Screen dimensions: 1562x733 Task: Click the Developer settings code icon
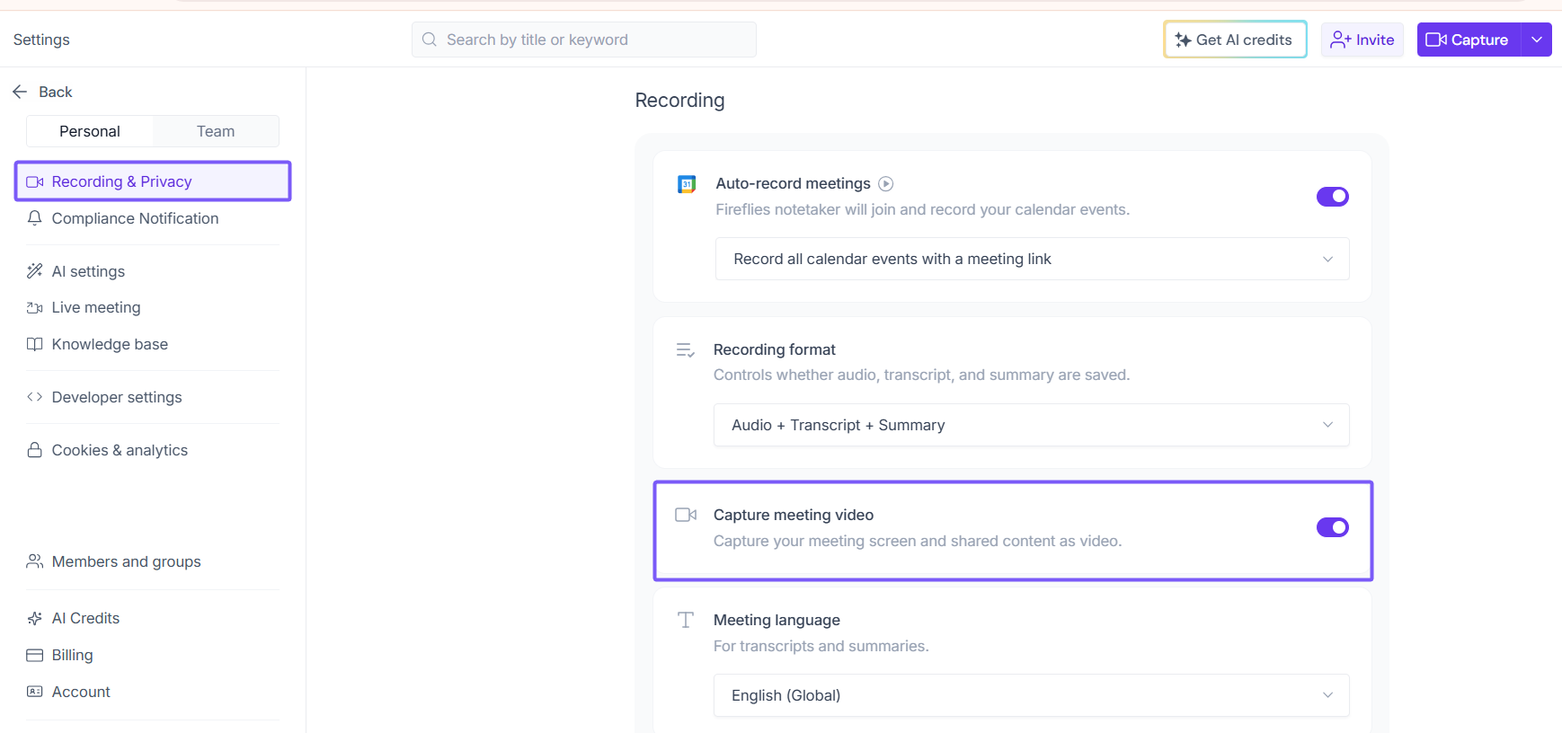click(x=35, y=397)
